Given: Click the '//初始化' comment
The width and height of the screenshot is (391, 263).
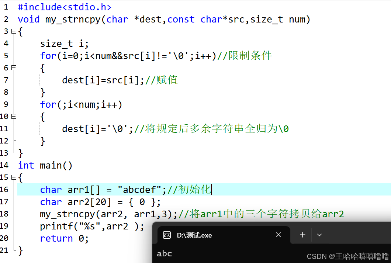Looking at the screenshot, I should 189,190.
